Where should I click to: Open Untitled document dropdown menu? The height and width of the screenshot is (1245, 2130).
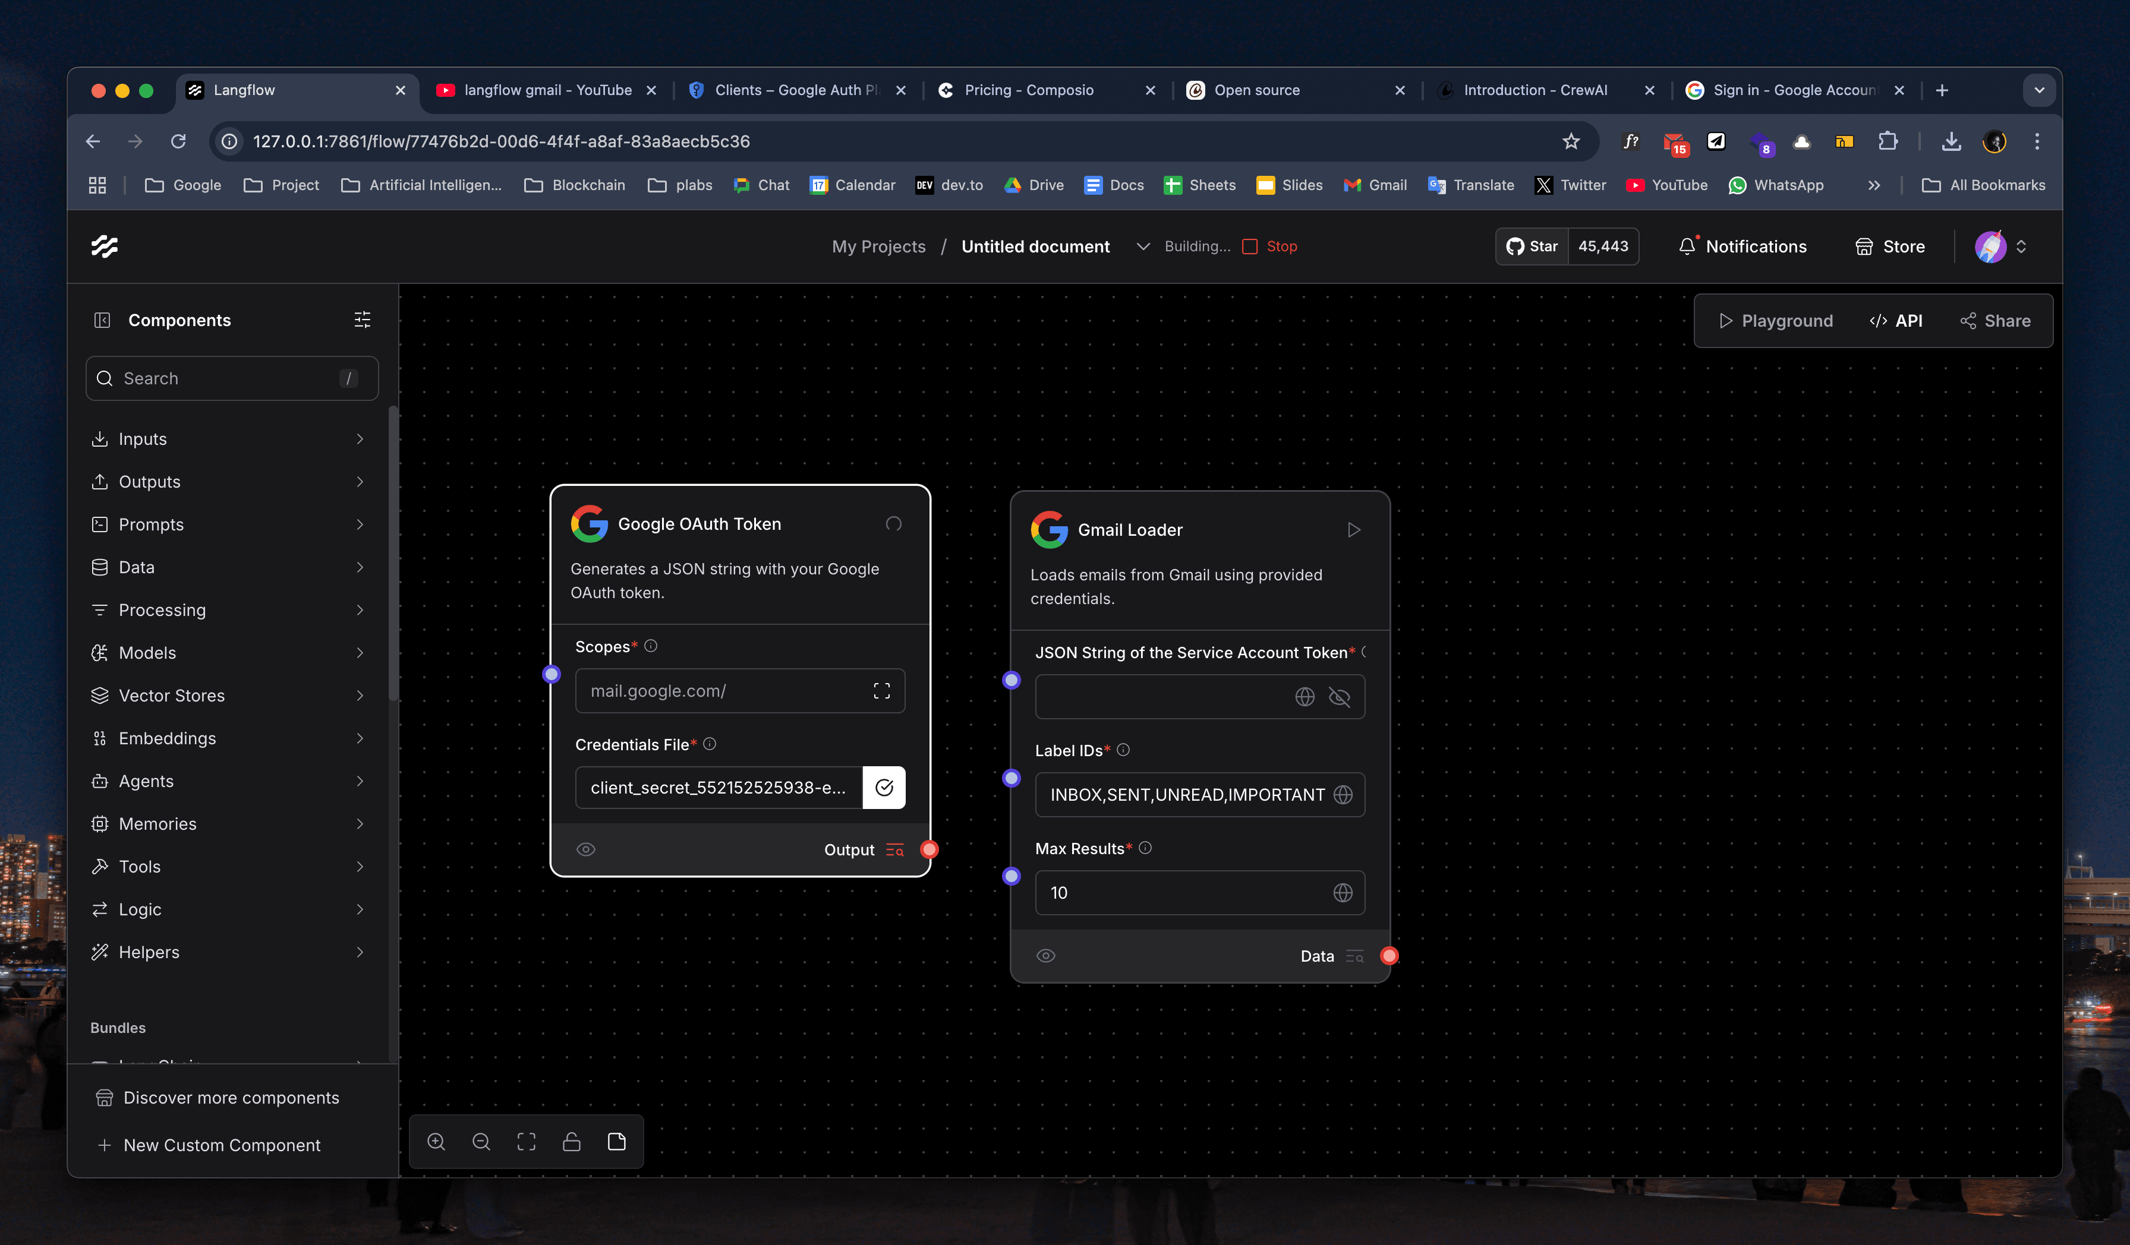click(x=1143, y=247)
